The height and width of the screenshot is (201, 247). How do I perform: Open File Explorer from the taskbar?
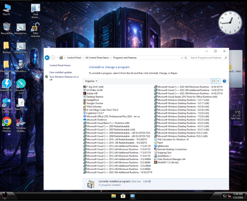(x=114, y=196)
